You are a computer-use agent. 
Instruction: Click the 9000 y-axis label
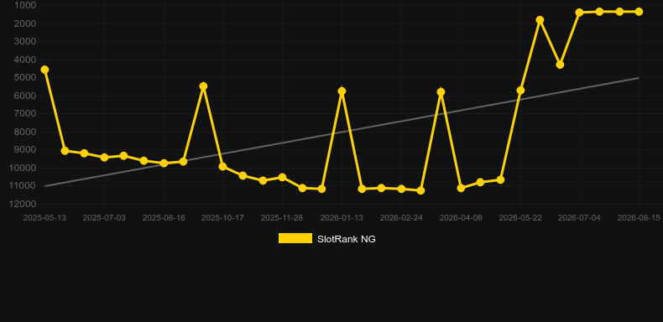click(x=25, y=150)
